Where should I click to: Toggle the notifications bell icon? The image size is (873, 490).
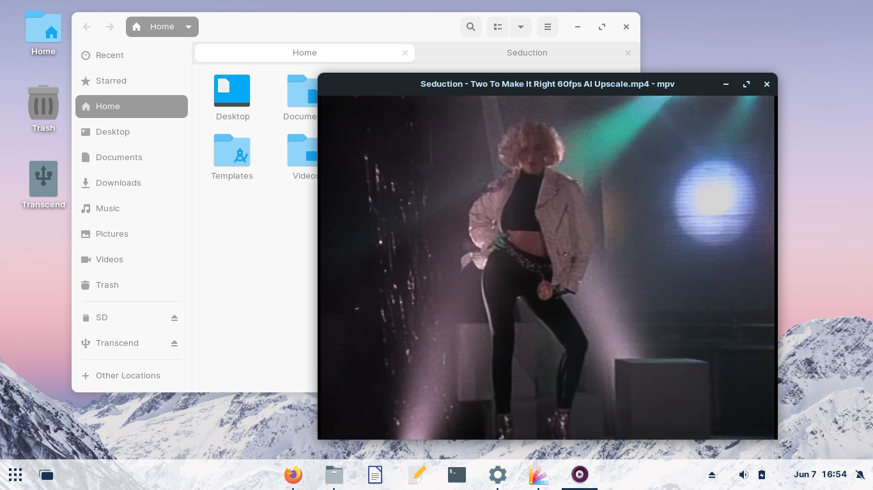pos(860,475)
